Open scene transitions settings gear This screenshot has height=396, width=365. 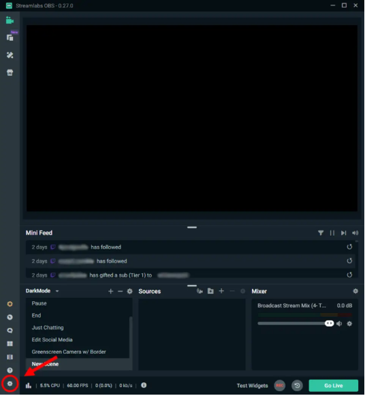click(130, 292)
